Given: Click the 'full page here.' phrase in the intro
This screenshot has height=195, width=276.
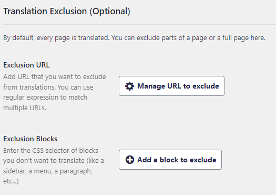Looking at the screenshot, I should pos(244,38).
